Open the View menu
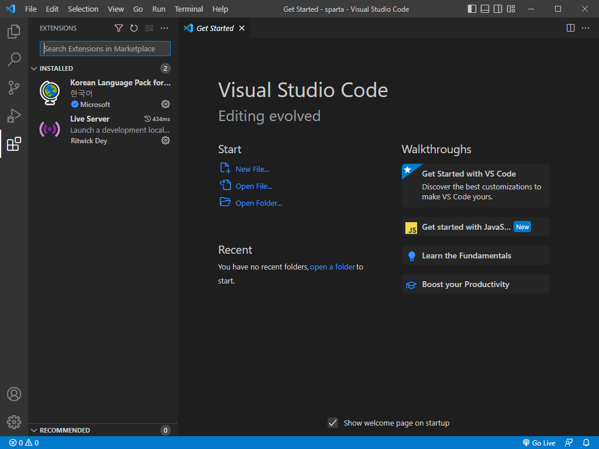The height and width of the screenshot is (449, 599). (x=116, y=9)
